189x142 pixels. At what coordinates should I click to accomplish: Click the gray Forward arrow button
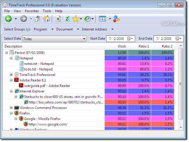coord(24,19)
